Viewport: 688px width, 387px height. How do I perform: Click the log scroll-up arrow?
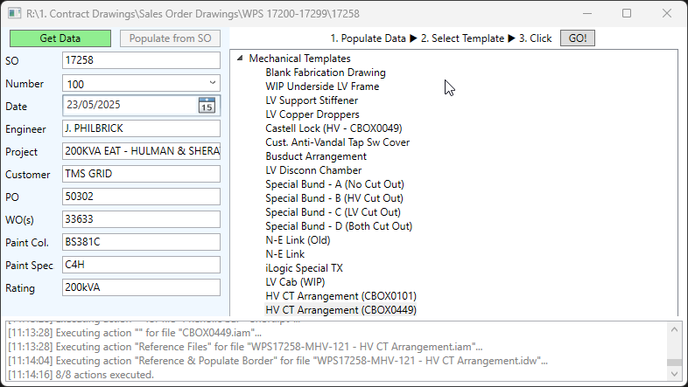tap(675, 329)
